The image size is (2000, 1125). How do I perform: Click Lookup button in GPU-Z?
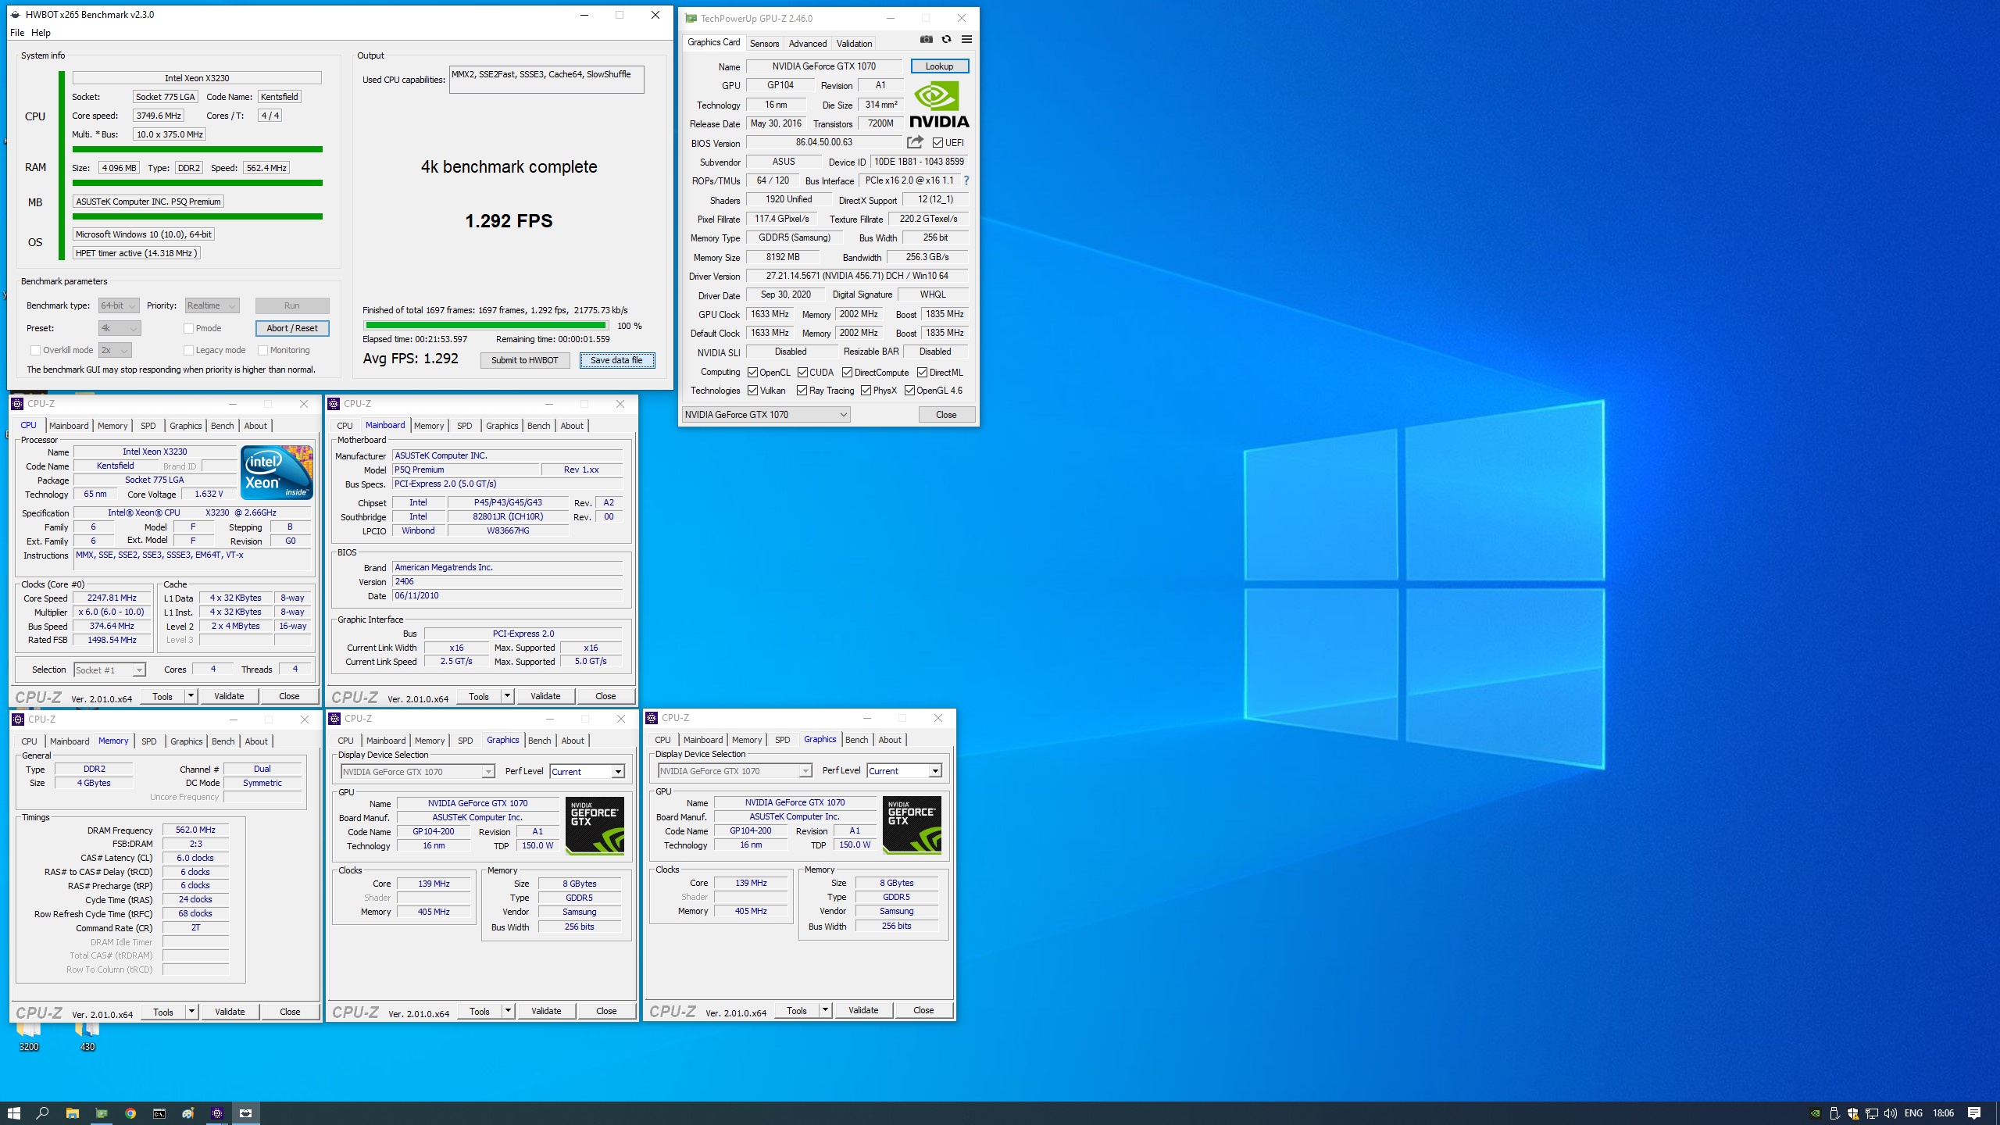pos(939,66)
